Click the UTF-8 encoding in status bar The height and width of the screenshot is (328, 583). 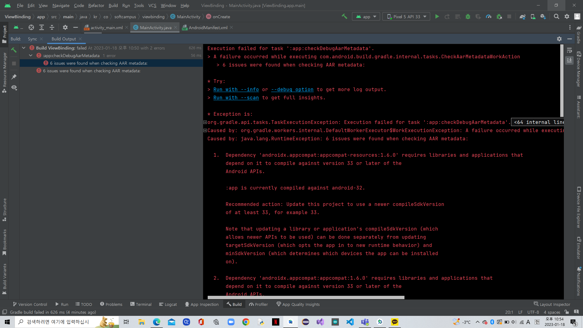[533, 312]
